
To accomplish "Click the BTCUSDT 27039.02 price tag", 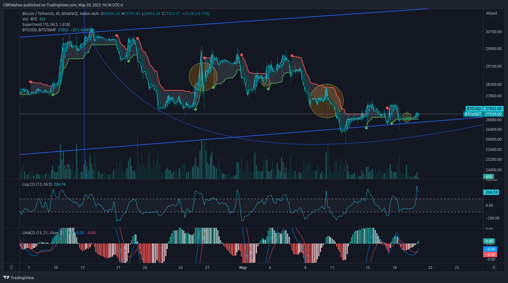I will point(483,114).
